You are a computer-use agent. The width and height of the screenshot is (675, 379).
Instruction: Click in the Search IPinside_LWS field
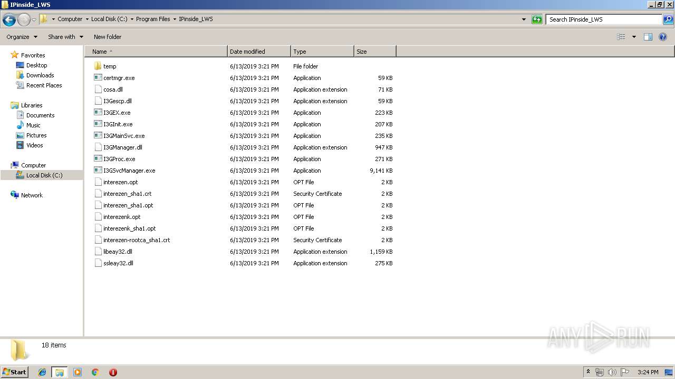[604, 19]
